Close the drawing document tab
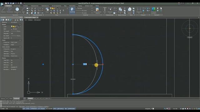Screen dimensions: 200x112 [x=37, y=17]
